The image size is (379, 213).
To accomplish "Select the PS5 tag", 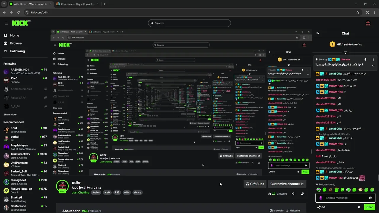I will tap(117, 193).
